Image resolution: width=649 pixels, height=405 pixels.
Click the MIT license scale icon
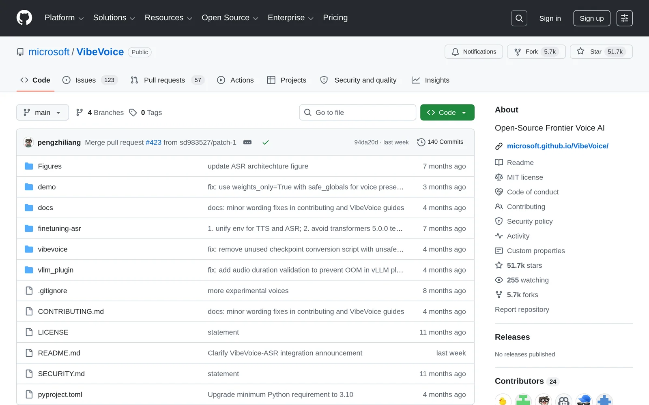click(x=499, y=177)
